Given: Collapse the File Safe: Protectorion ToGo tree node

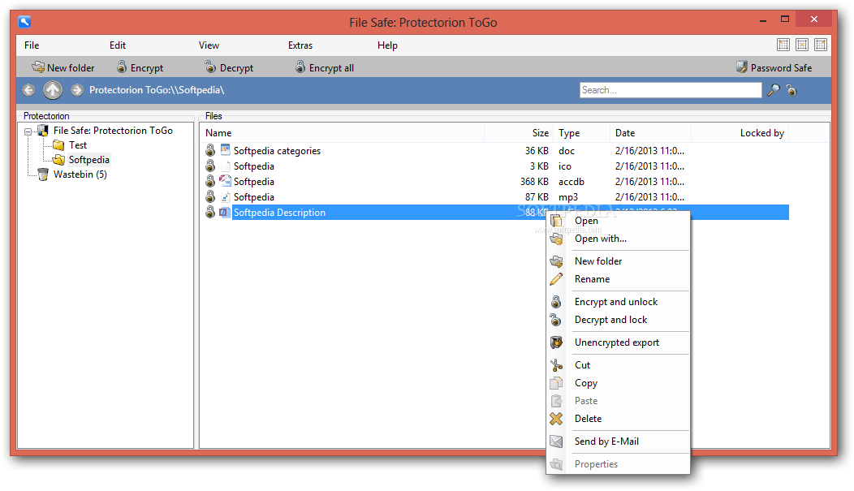Looking at the screenshot, I should 28,131.
